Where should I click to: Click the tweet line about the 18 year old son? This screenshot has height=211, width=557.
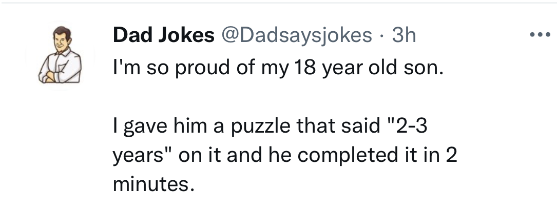tap(277, 68)
